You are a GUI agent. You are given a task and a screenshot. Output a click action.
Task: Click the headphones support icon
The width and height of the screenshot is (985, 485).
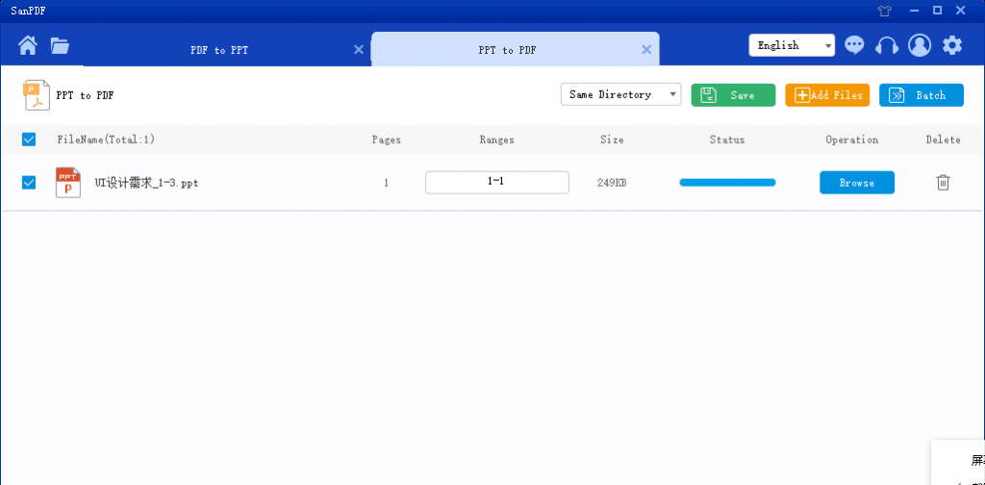coord(886,46)
